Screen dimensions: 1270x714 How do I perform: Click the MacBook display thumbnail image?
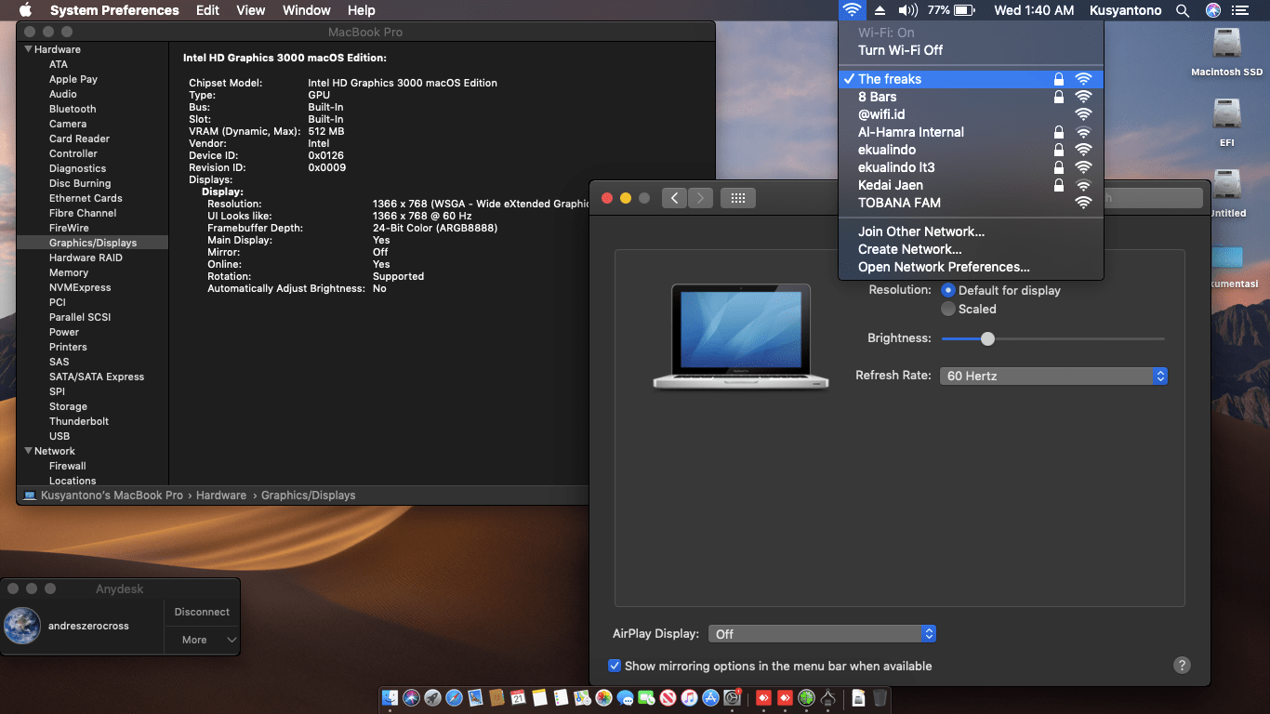pyautogui.click(x=740, y=337)
